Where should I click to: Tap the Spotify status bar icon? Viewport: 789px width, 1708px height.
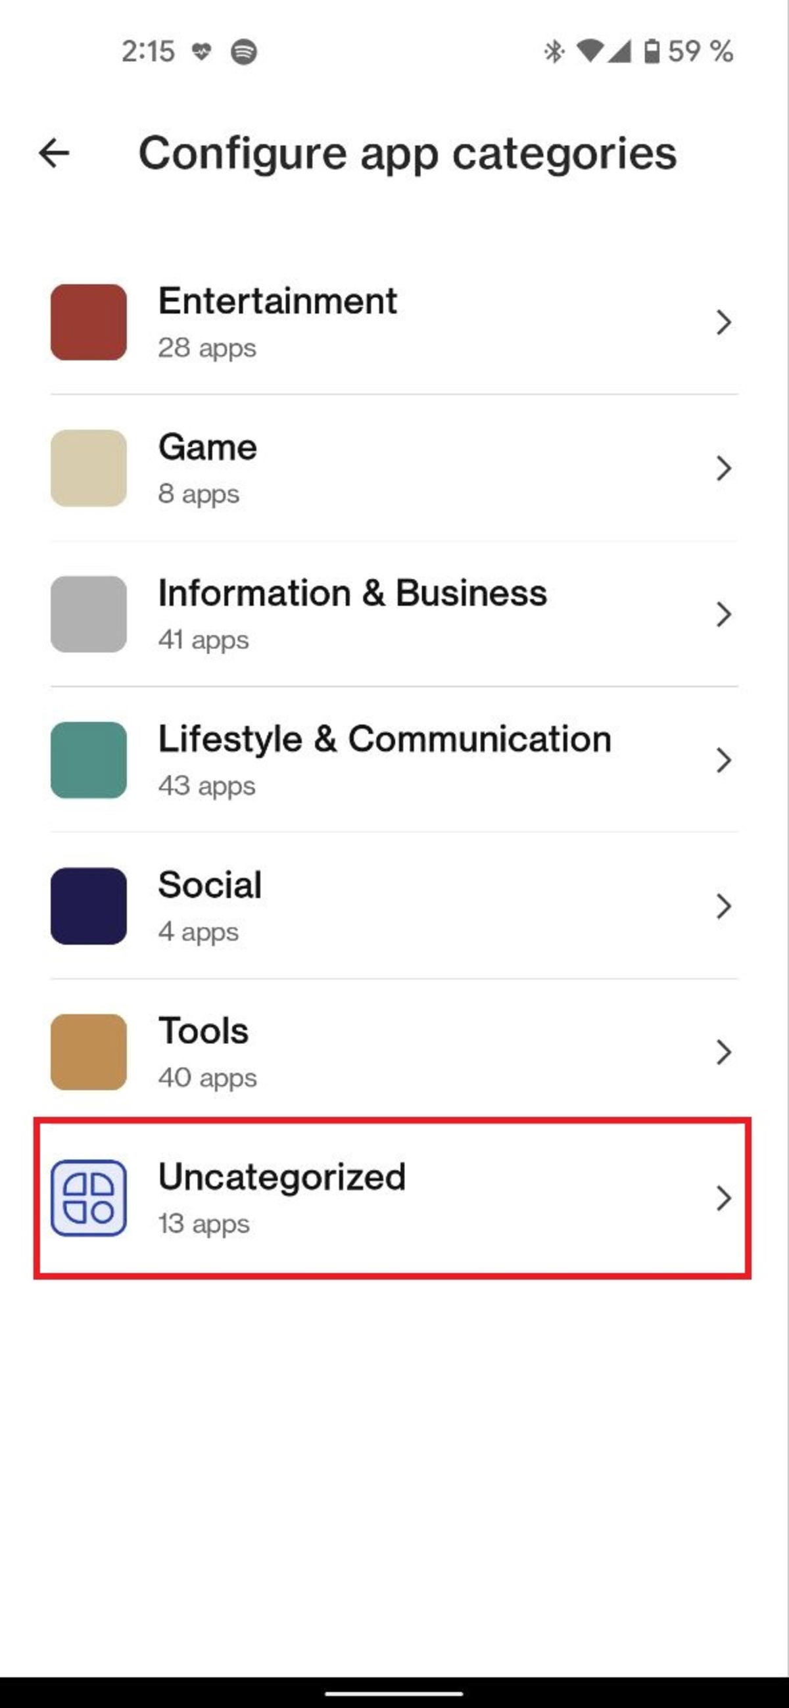pos(243,52)
